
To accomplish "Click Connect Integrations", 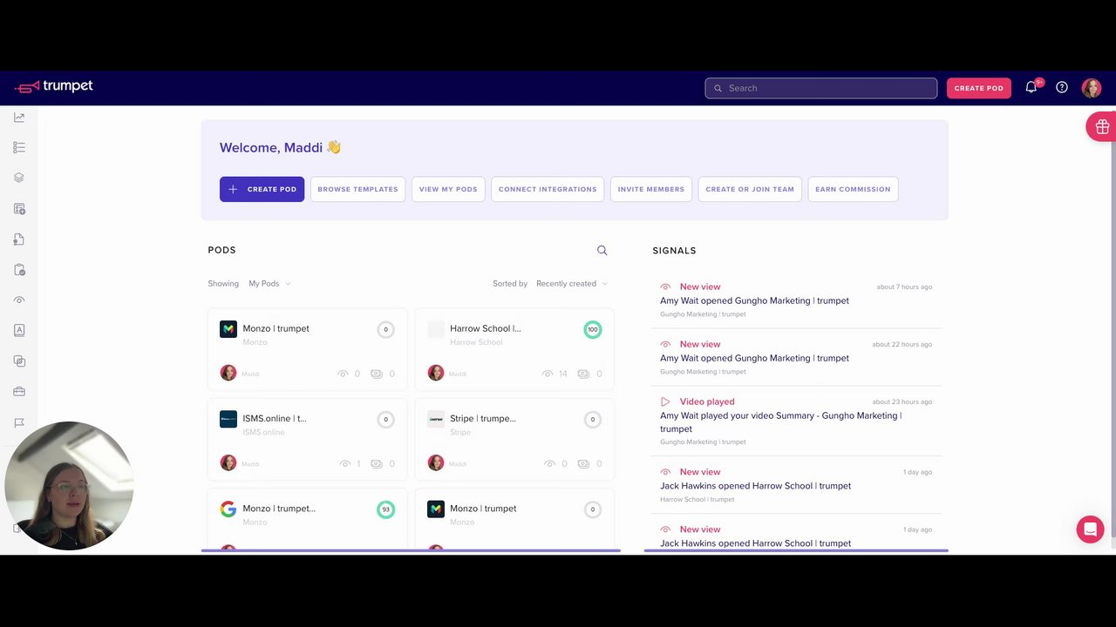I will coord(548,189).
